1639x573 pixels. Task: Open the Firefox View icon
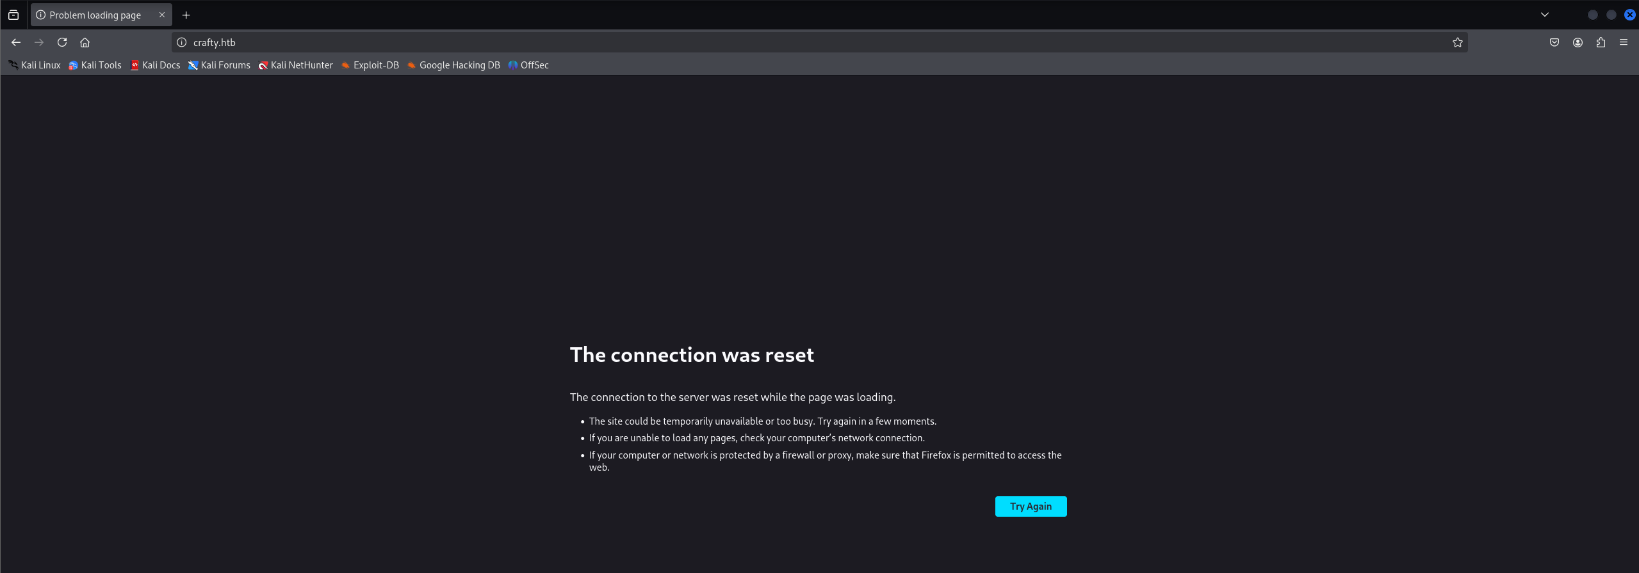pos(13,15)
